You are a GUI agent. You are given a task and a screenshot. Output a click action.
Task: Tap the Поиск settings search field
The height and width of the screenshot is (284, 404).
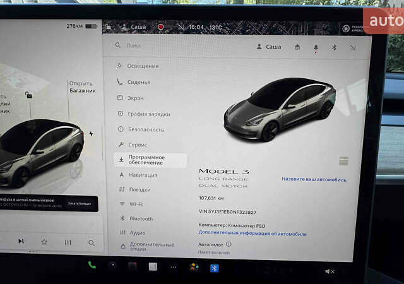177,46
